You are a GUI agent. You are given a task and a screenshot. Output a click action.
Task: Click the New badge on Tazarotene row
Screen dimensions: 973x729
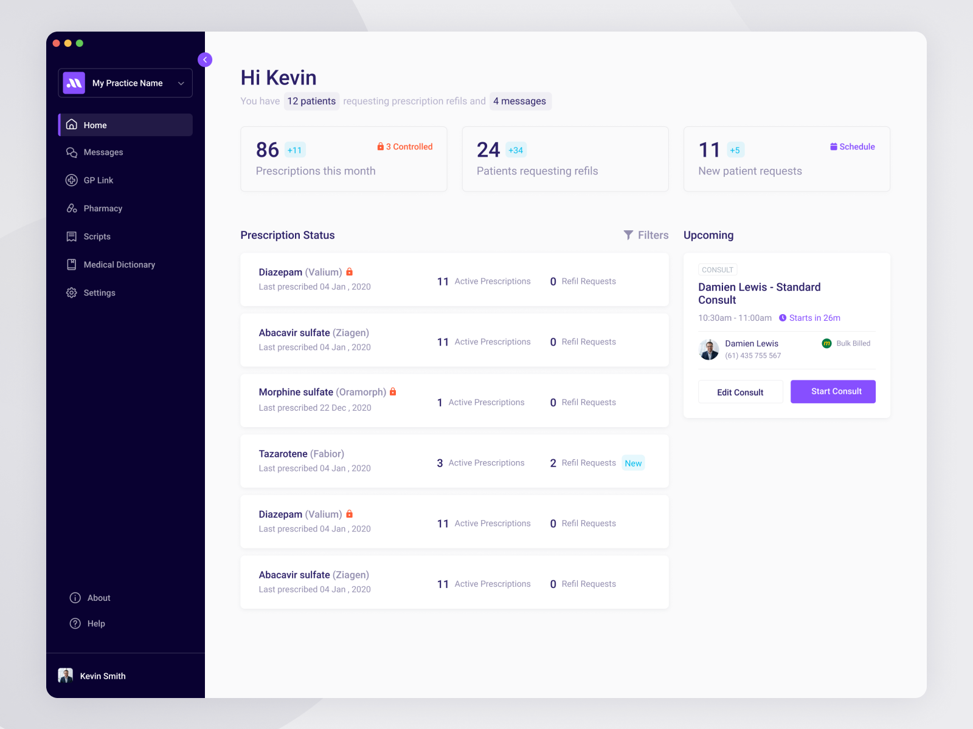tap(633, 463)
